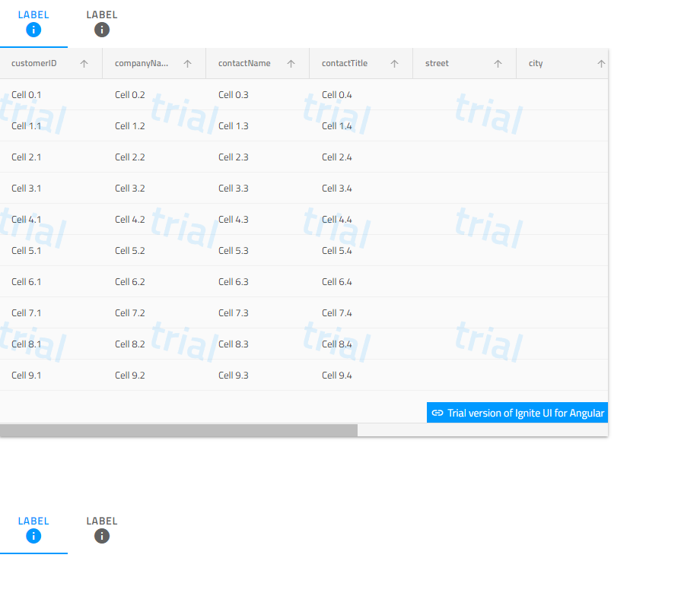The width and height of the screenshot is (700, 615).
Task: Click the companyNa... column header
Action: pos(154,63)
